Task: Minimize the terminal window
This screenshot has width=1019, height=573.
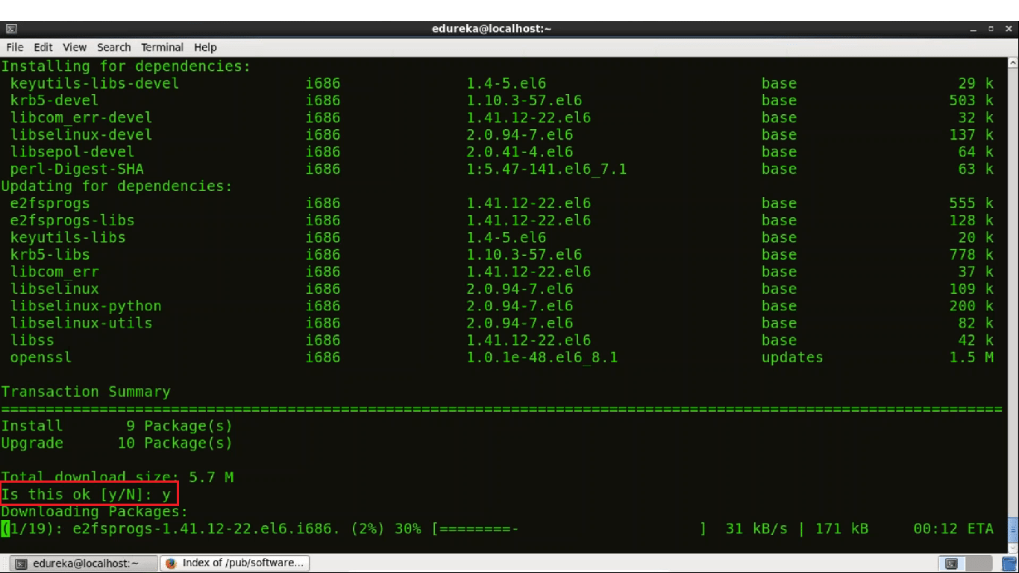Action: tap(973, 29)
